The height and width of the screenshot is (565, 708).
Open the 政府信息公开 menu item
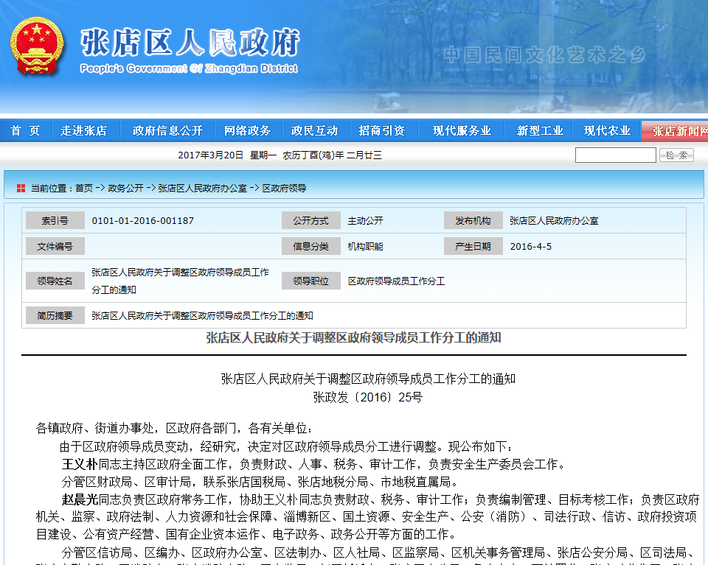pos(167,131)
